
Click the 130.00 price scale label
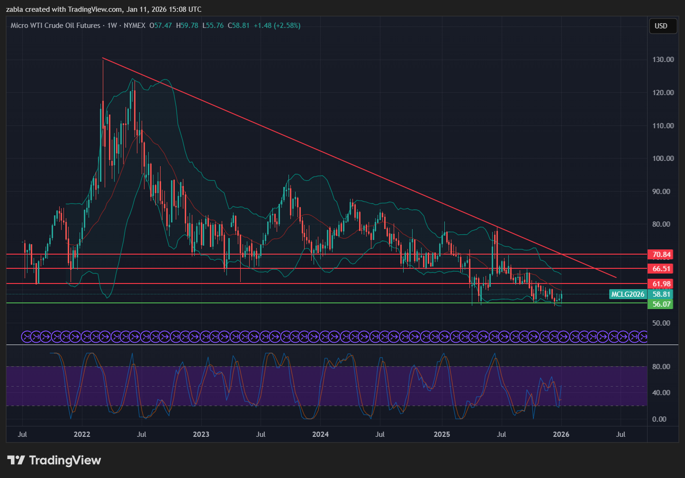click(663, 60)
